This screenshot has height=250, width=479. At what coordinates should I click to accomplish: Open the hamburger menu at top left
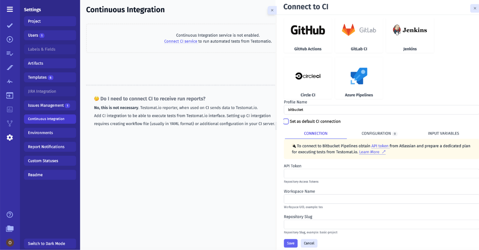[10, 9]
